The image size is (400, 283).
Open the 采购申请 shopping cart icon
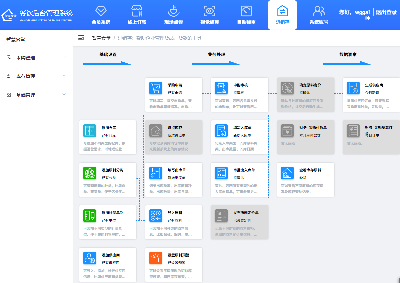click(x=155, y=88)
